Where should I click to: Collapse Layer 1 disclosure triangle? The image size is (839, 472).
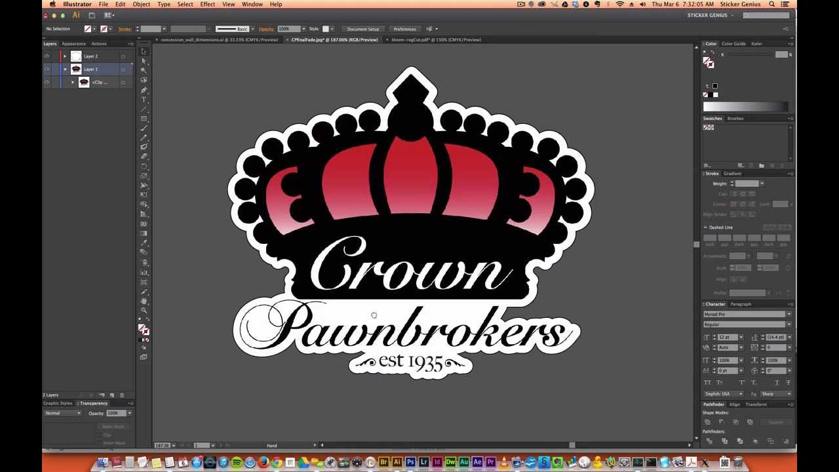(65, 69)
